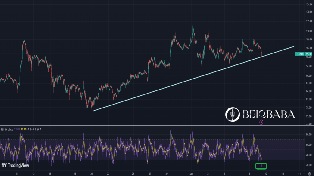Click the yellow RSI average value 31.09
The width and height of the screenshot is (314, 176).
(x=24, y=130)
